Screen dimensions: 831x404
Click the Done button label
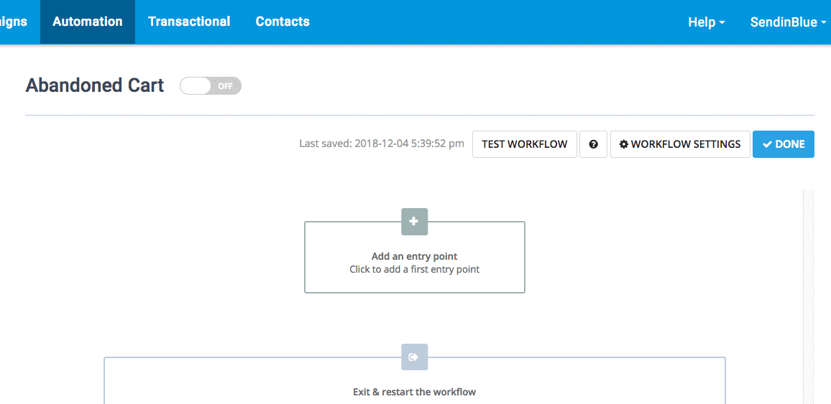[x=789, y=144]
